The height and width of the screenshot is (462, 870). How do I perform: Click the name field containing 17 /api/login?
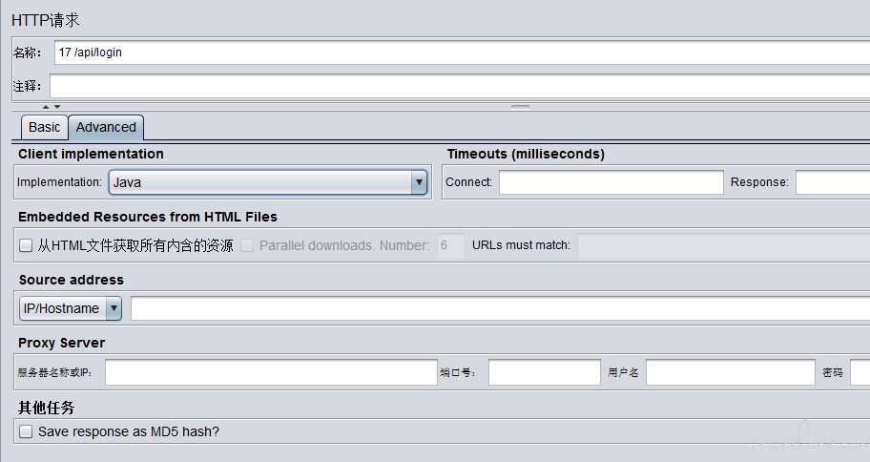coord(458,52)
